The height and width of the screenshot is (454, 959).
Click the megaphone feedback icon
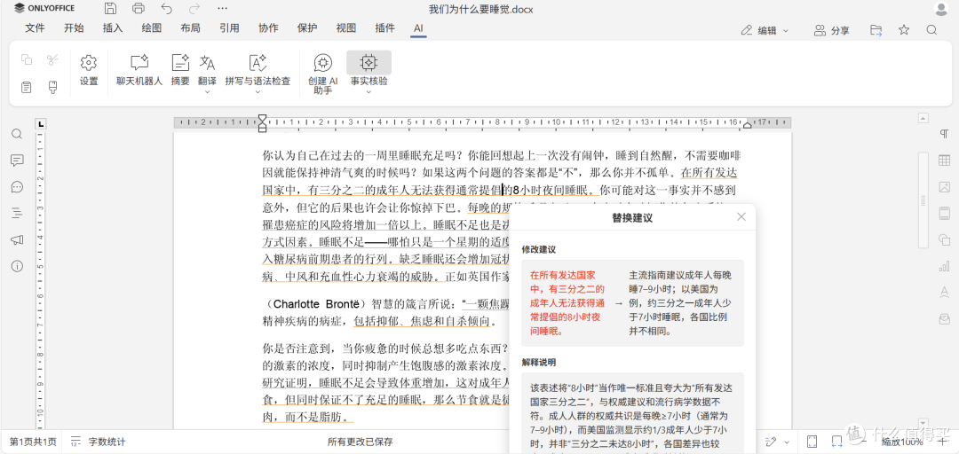tap(17, 239)
